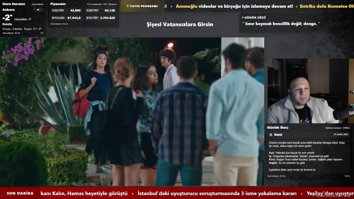Click the GÜNÜN SÖZÜ heading
Screen dimensions: 354x199
(x=255, y=17)
